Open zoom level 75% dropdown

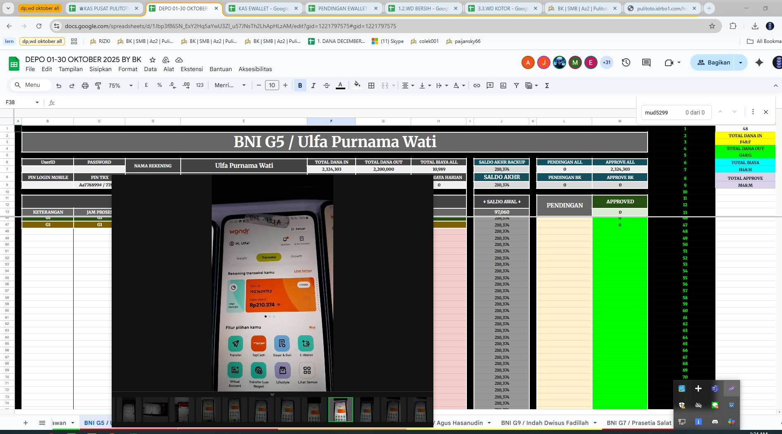[120, 86]
